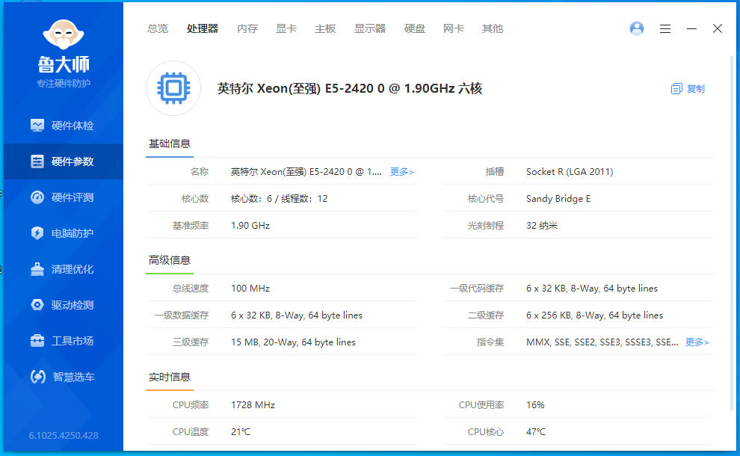Copy processor info with 复制 button
Screen dimensions: 740x456
(x=688, y=89)
